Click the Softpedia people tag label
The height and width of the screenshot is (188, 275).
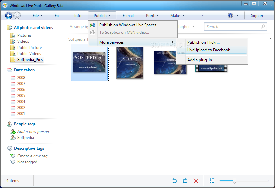coord(26,138)
